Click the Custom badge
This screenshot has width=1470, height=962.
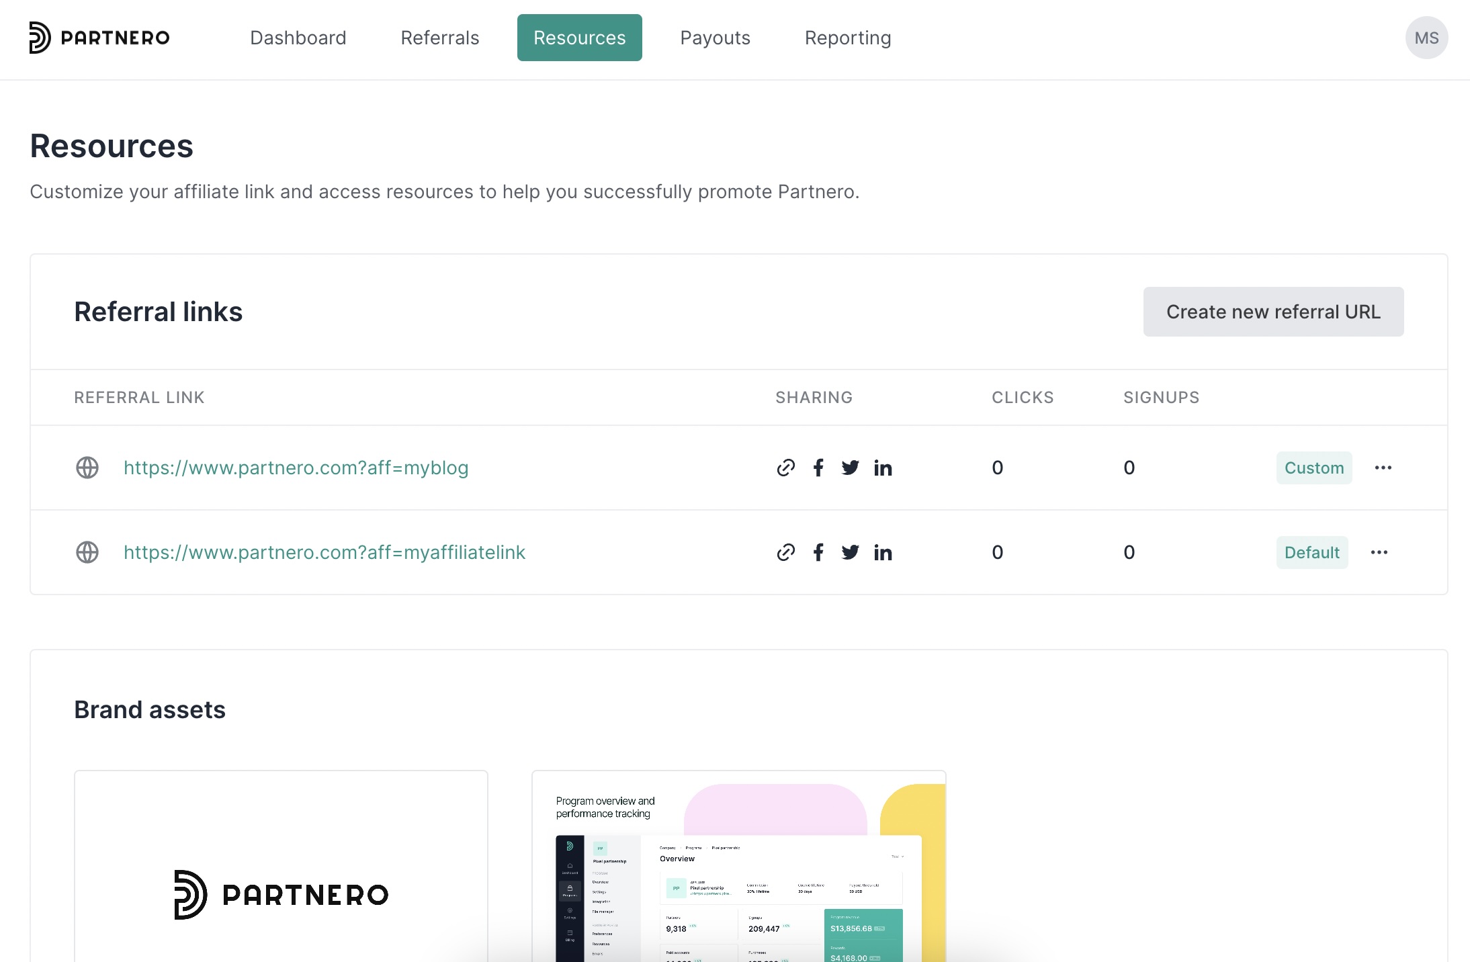tap(1314, 468)
